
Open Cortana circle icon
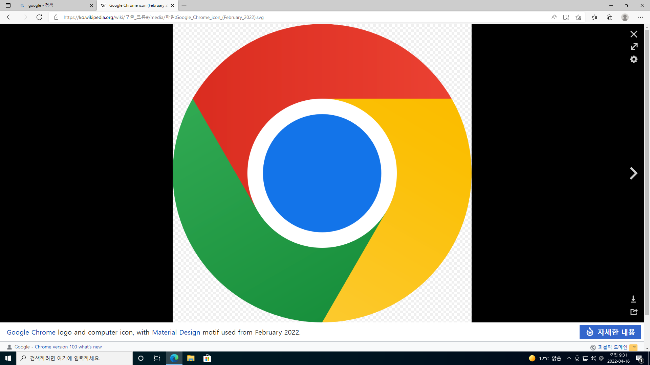point(141,358)
